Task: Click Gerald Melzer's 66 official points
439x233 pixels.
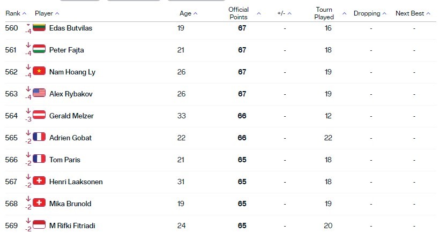Action: pos(242,116)
